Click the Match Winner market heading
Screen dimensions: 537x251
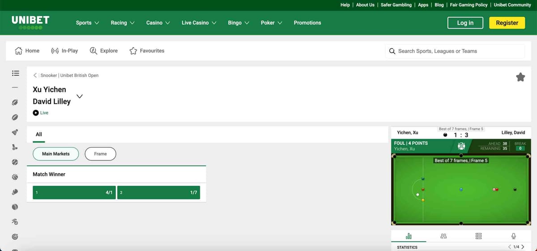point(49,174)
